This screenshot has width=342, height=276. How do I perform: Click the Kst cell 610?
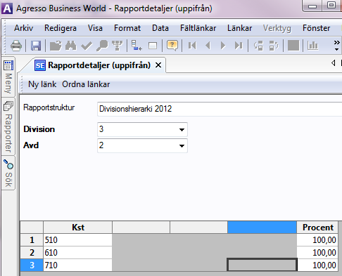77,253
